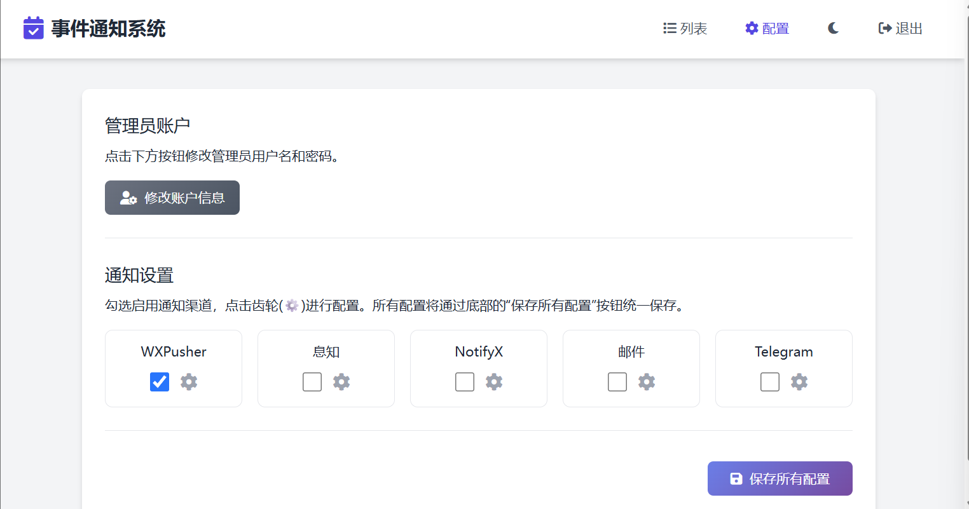The height and width of the screenshot is (509, 969).
Task: Enable the Telegram checkbox
Action: tap(770, 381)
